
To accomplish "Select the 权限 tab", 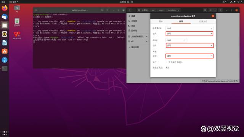I will click(x=181, y=21).
